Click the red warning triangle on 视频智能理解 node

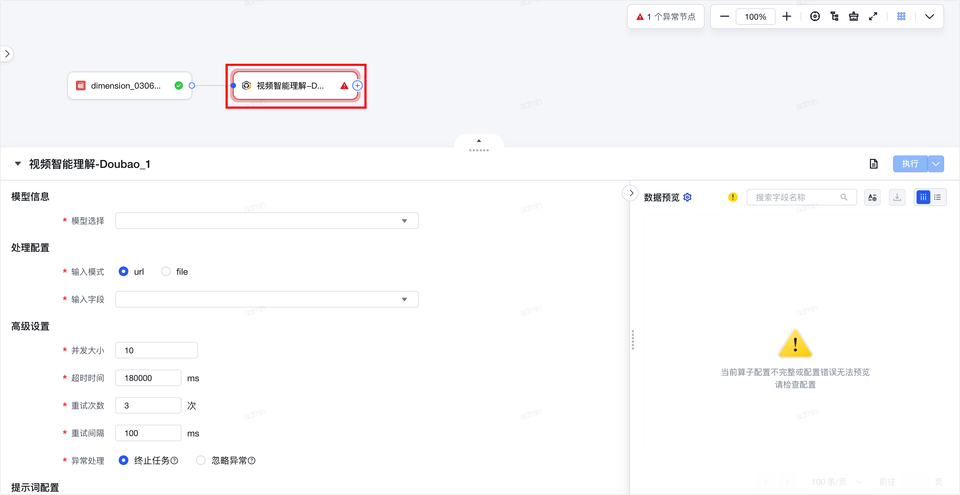[x=344, y=86]
